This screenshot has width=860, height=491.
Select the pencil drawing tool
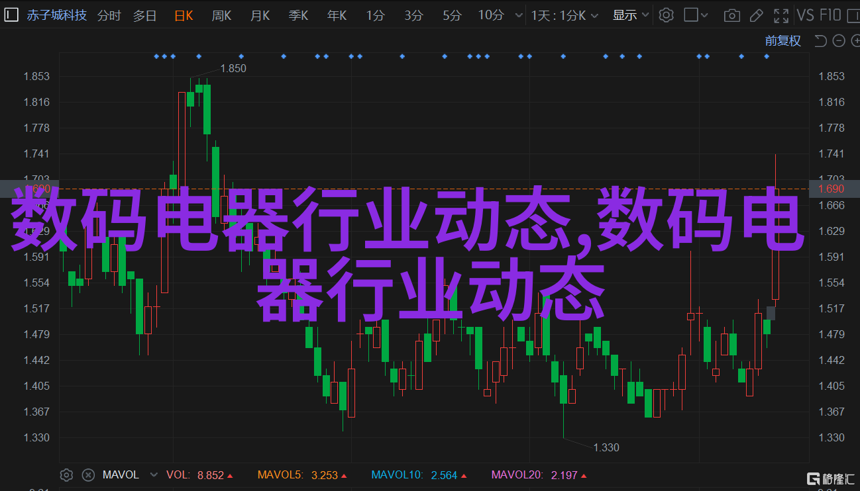757,15
